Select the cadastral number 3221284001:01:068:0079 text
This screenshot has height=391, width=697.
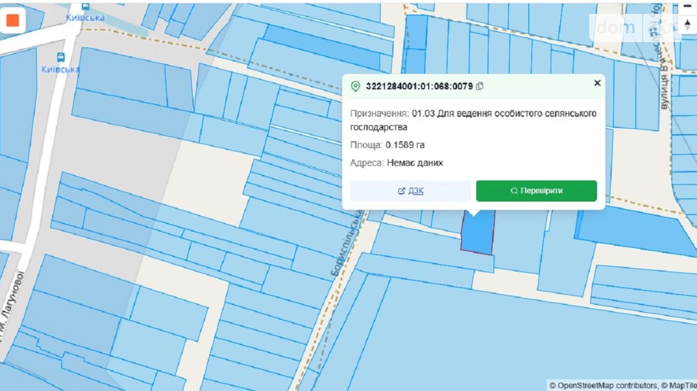tap(419, 86)
